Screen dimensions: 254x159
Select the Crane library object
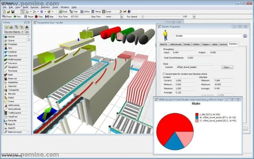tap(12, 101)
